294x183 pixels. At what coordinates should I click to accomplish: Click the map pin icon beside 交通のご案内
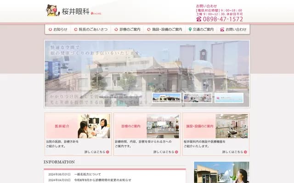coord(190,29)
